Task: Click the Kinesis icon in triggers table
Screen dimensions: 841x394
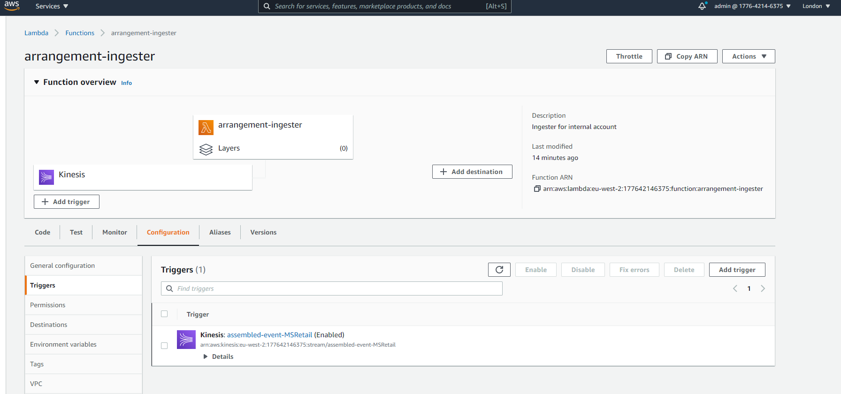Action: 186,340
